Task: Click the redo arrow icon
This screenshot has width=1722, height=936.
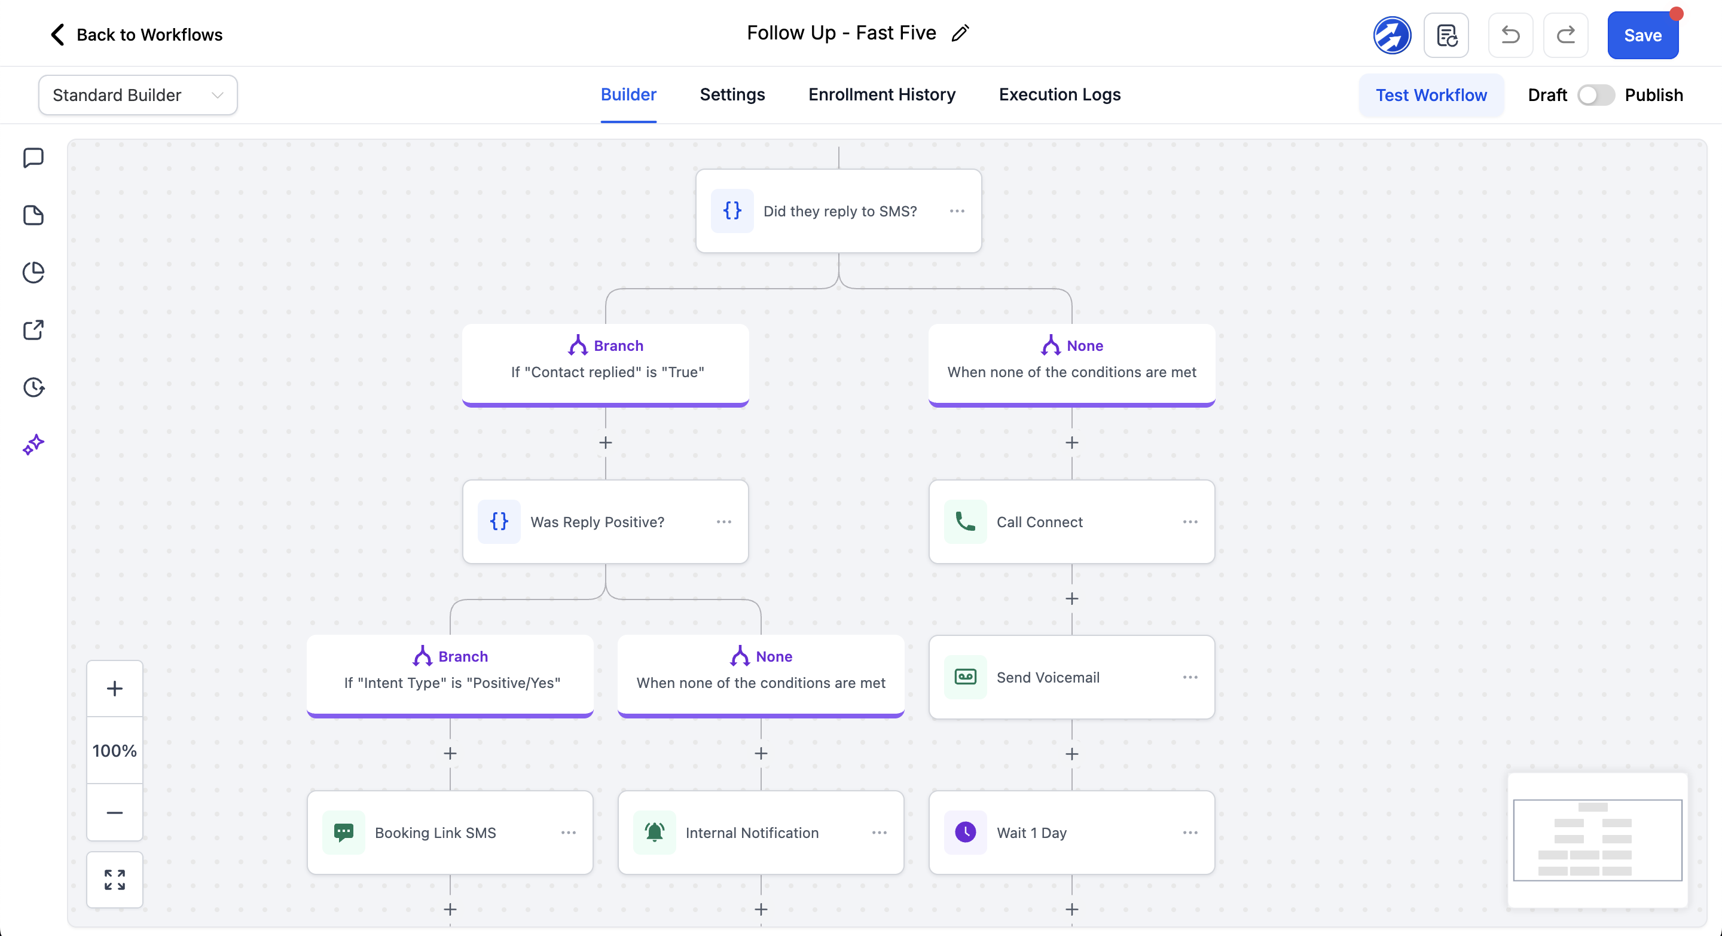Action: click(1565, 35)
